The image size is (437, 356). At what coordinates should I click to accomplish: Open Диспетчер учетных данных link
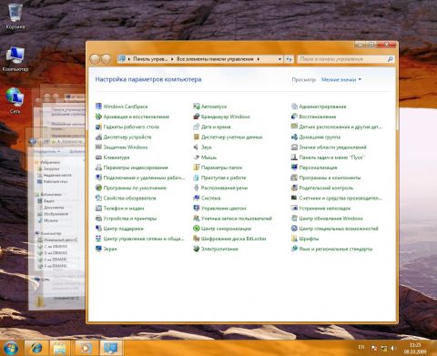[231, 137]
